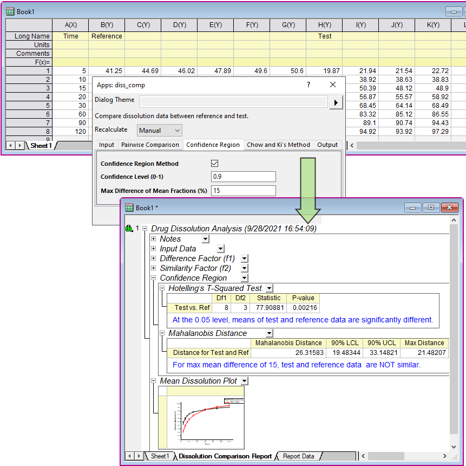Select row 1 header in worksheet
466x466 pixels.
coord(29,71)
